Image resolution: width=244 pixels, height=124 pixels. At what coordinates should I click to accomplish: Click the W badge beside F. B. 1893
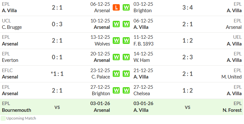pos(126,40)
